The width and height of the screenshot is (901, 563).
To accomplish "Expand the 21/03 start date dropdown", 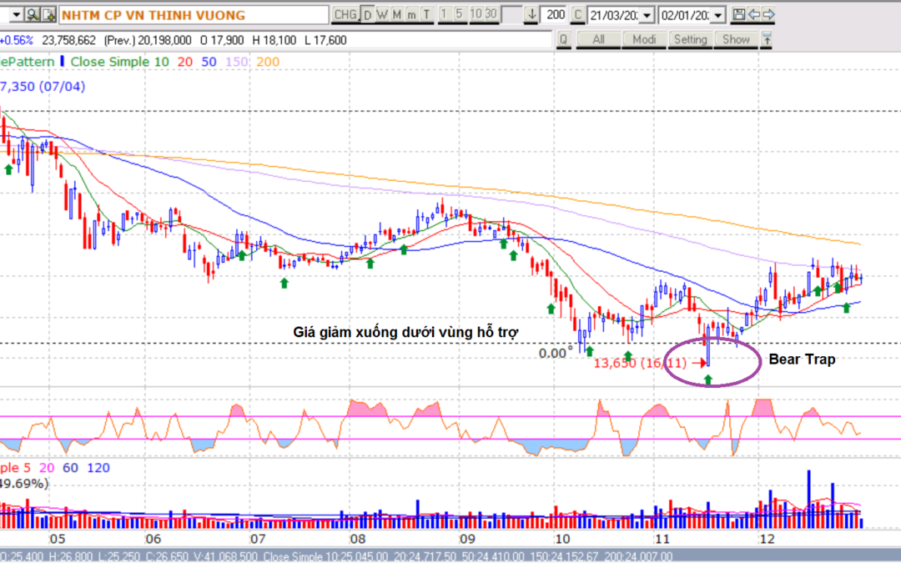I will (x=647, y=14).
